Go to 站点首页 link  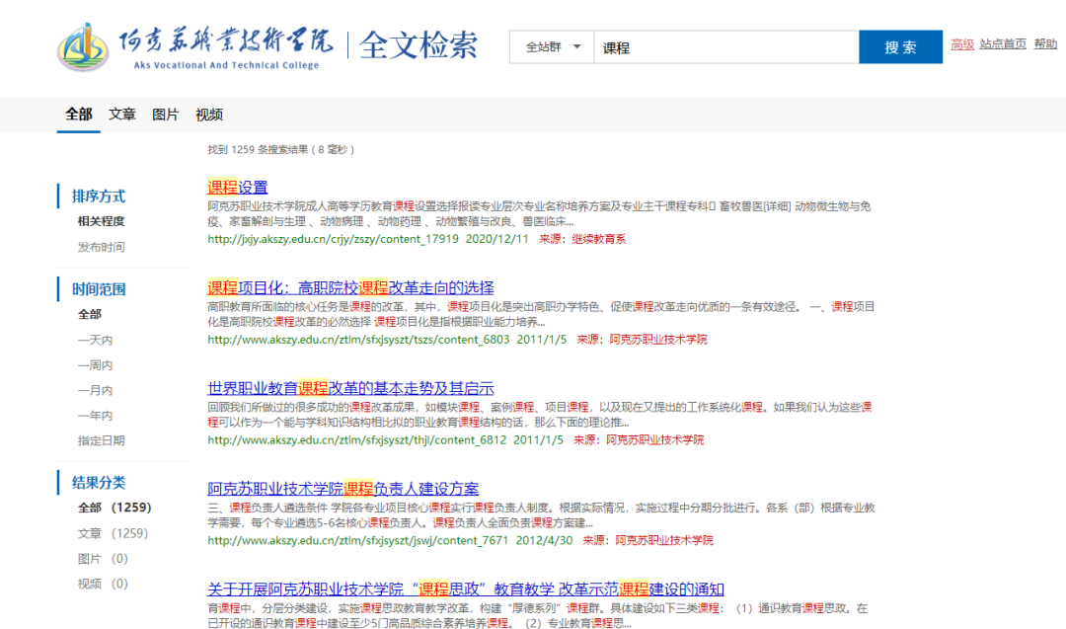click(x=1003, y=44)
